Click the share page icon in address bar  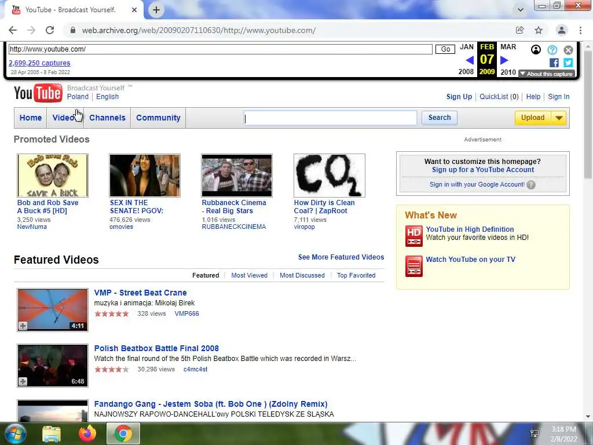tap(519, 30)
